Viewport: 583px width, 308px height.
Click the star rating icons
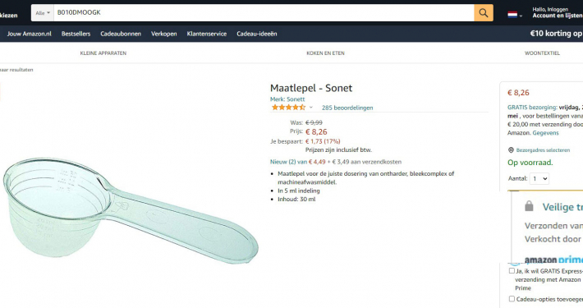[288, 108]
